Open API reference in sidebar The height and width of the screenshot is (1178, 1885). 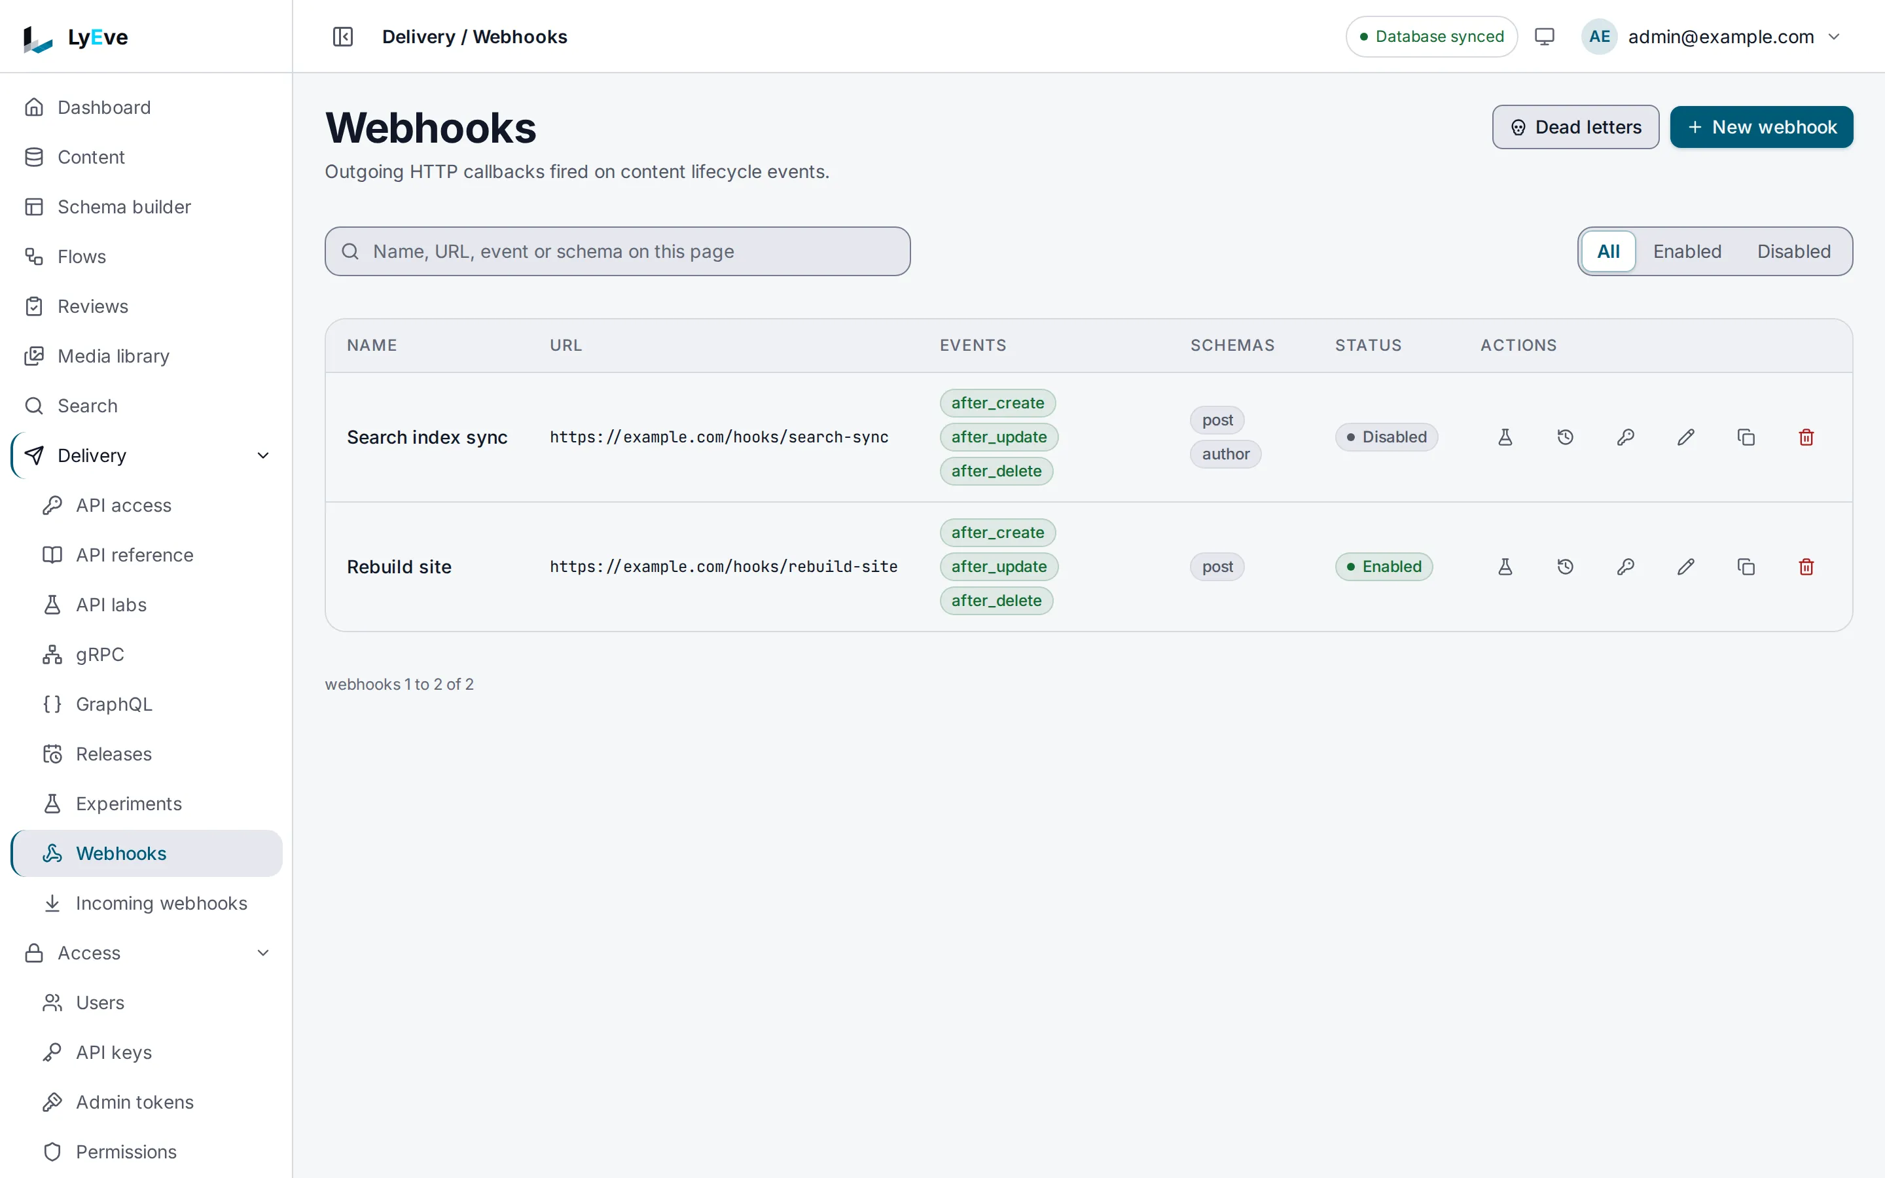(147, 555)
